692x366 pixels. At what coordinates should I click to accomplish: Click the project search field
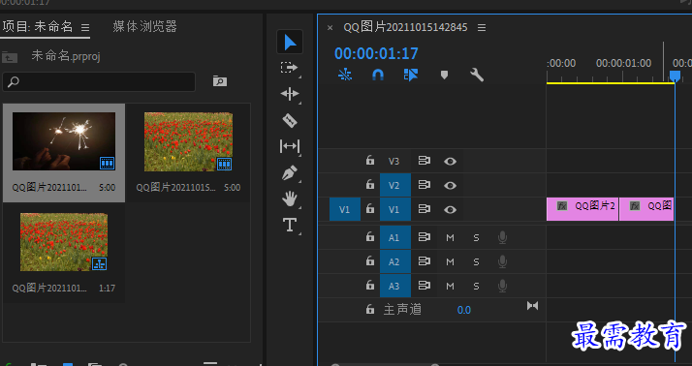(99, 81)
